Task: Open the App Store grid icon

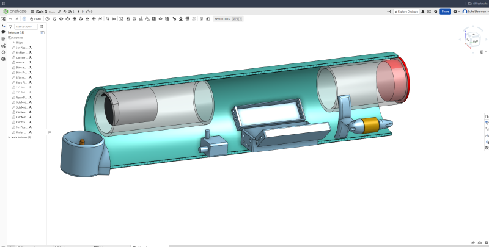Action: [429, 12]
